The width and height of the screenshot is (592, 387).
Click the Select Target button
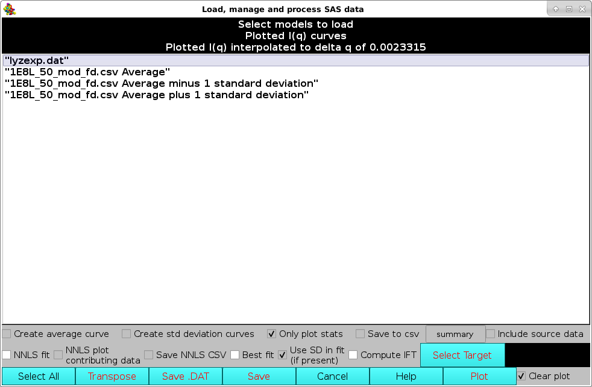[462, 355]
